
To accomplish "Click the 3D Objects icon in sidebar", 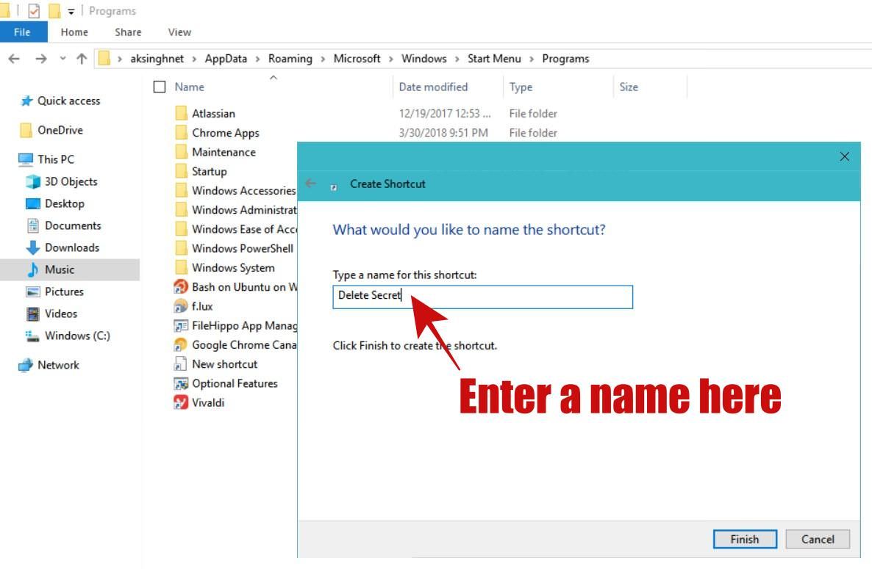I will [x=33, y=181].
